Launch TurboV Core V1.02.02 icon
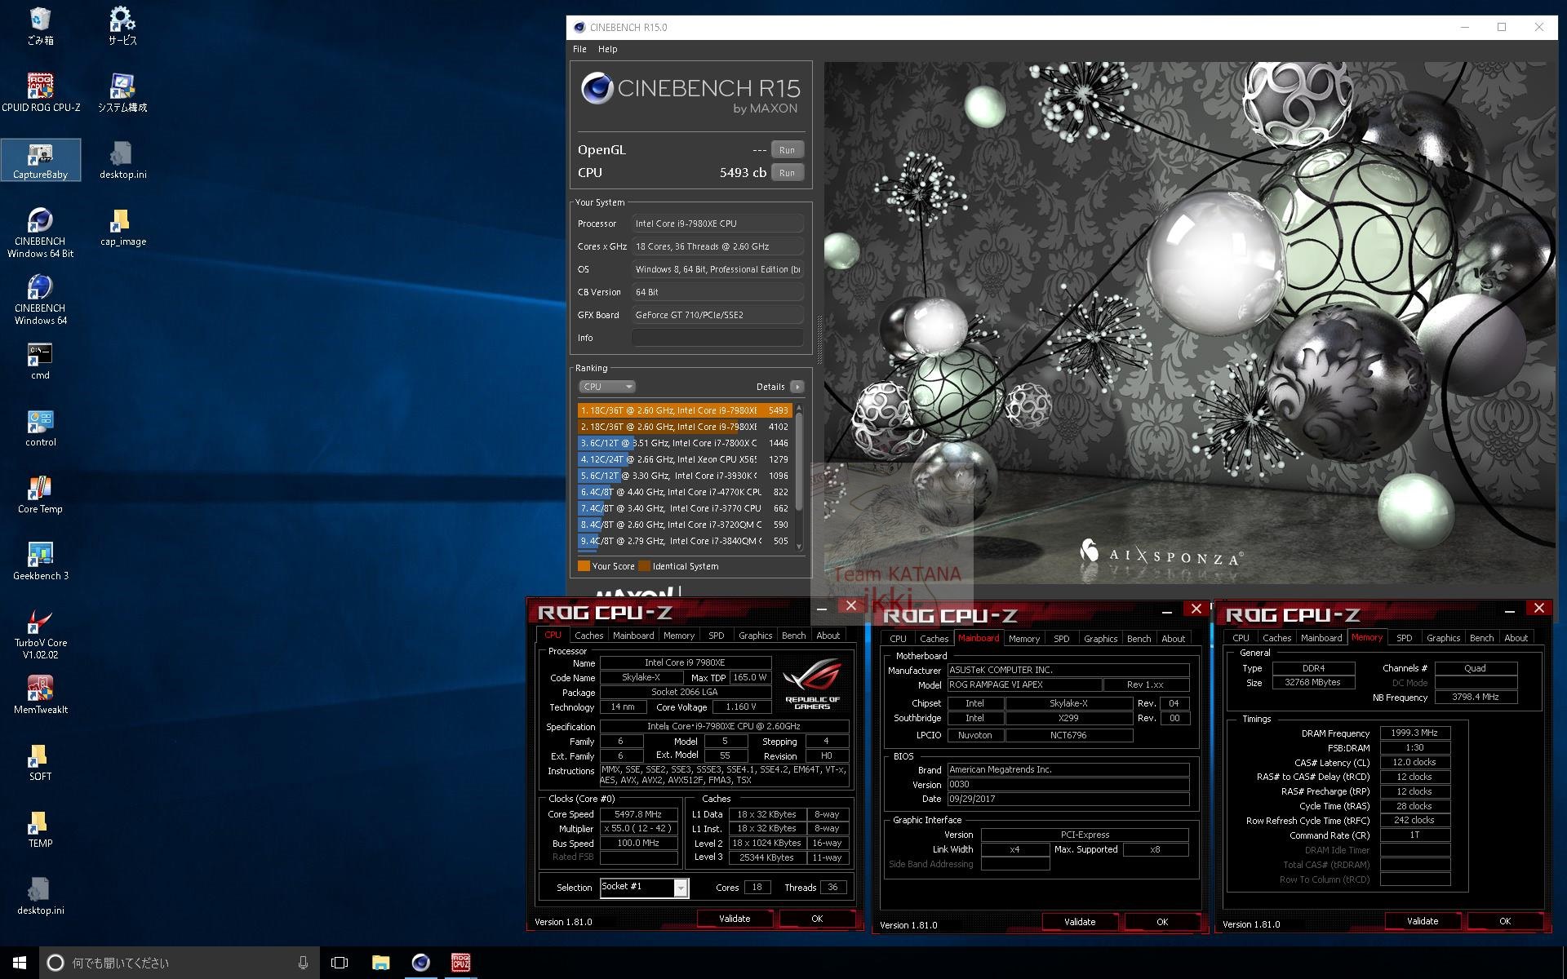1567x979 pixels. (41, 634)
